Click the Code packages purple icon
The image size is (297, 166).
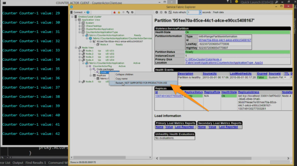[94, 69]
